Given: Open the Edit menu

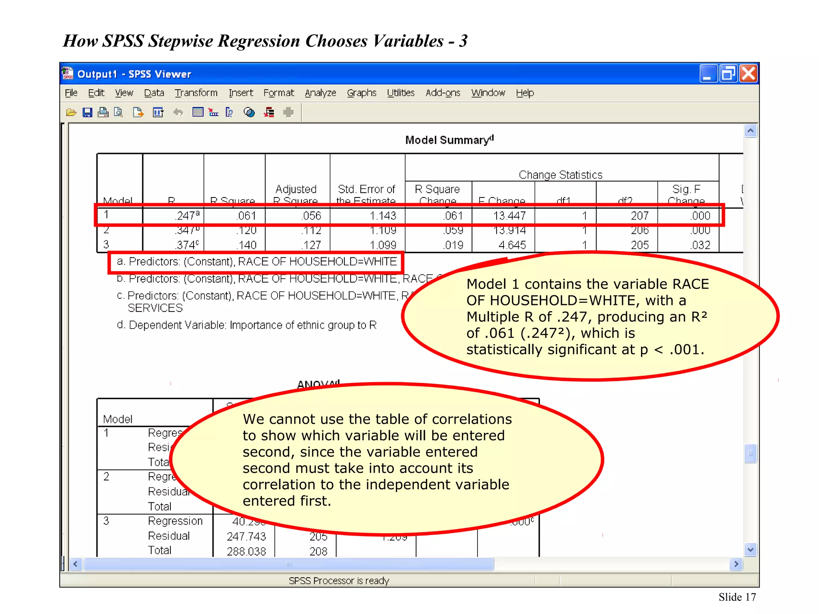Looking at the screenshot, I should coord(96,93).
